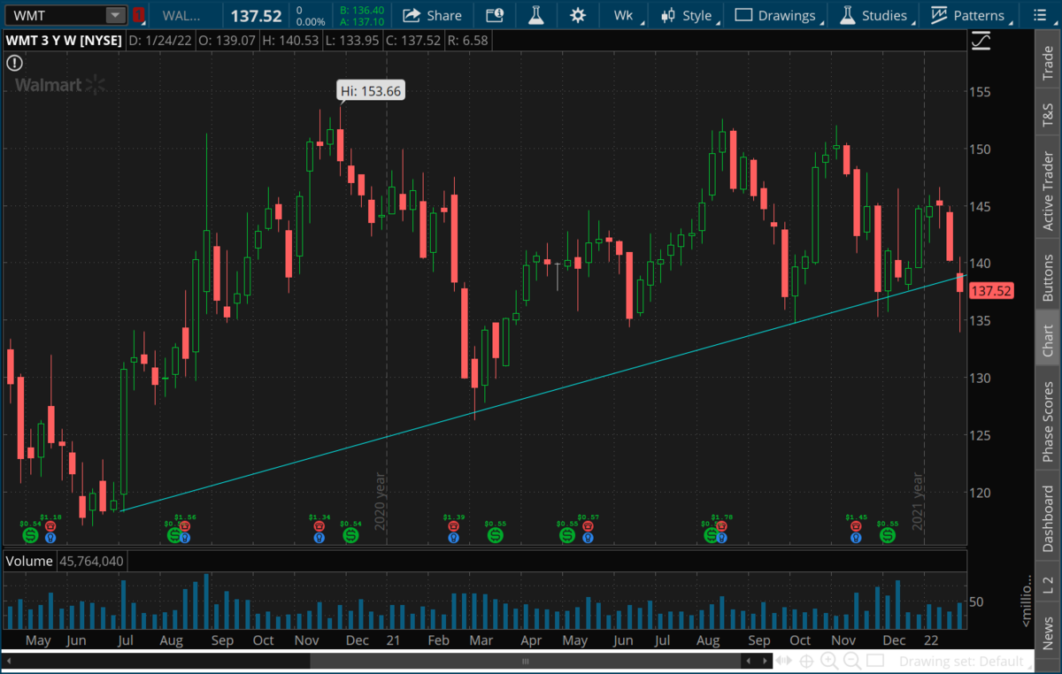The width and height of the screenshot is (1062, 674).
Task: Click the $1.45 earnings event icon
Action: pyautogui.click(x=856, y=525)
